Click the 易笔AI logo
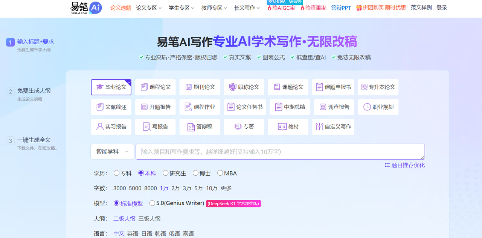This screenshot has width=482, height=238. coord(86,8)
